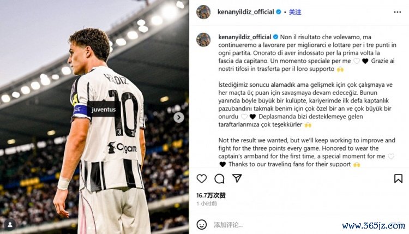
Task: Like the post with the heart icon
Action: click(x=202, y=178)
